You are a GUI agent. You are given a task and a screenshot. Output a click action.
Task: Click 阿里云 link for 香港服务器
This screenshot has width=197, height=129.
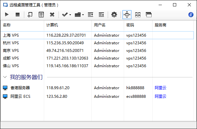pos(161,88)
